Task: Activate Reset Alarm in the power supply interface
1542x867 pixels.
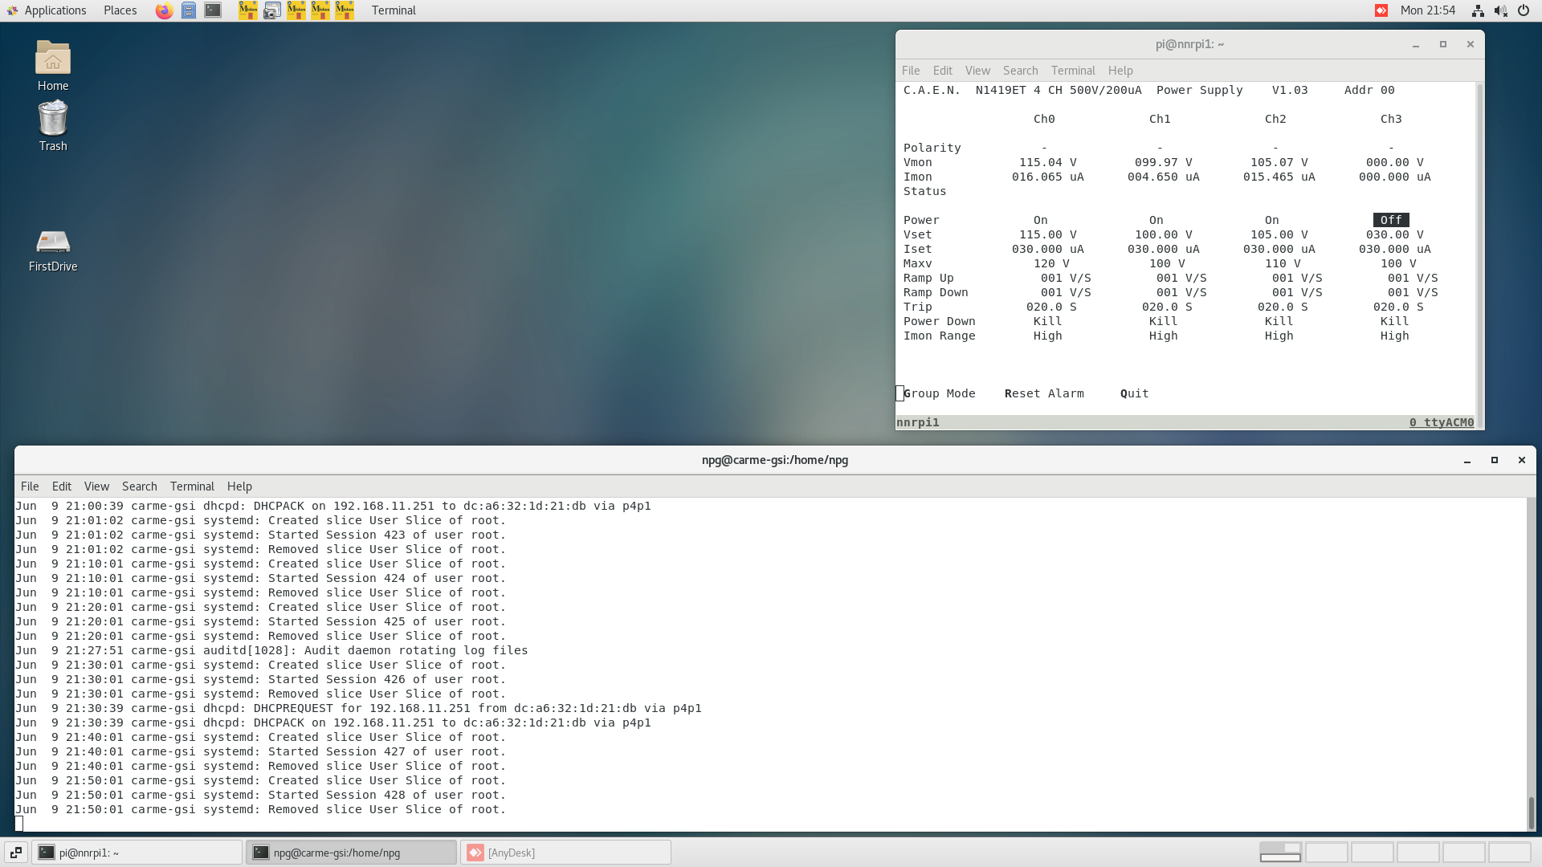Action: point(1044,393)
